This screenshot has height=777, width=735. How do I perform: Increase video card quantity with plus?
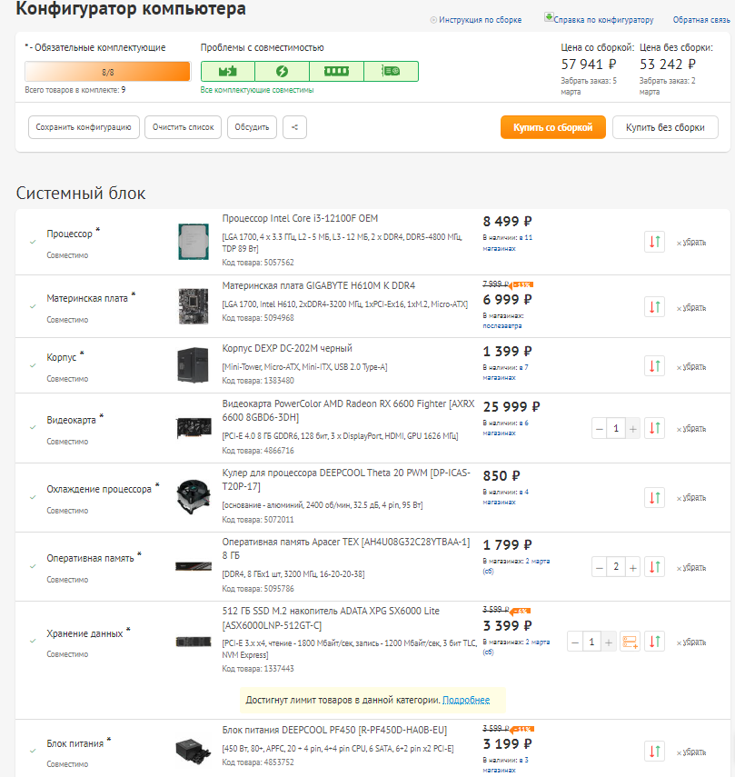point(632,429)
